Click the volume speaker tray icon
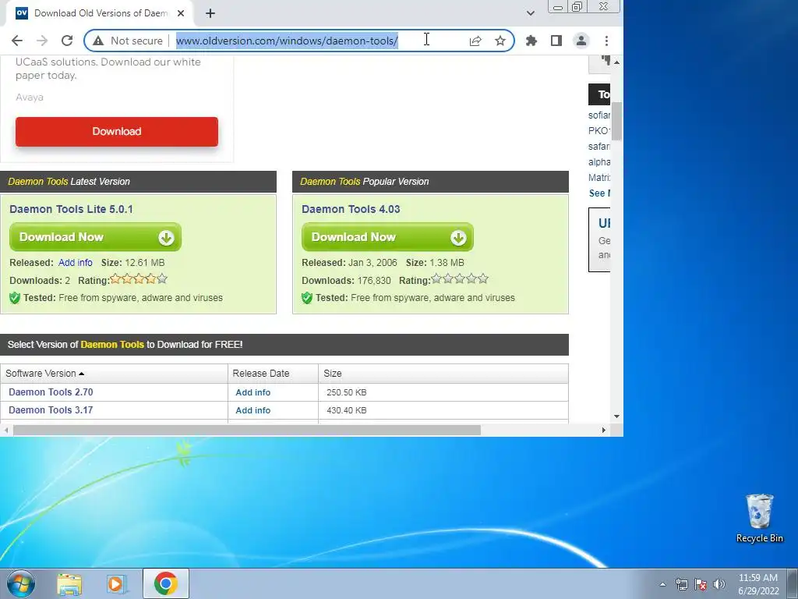This screenshot has width=798, height=599. pos(719,584)
